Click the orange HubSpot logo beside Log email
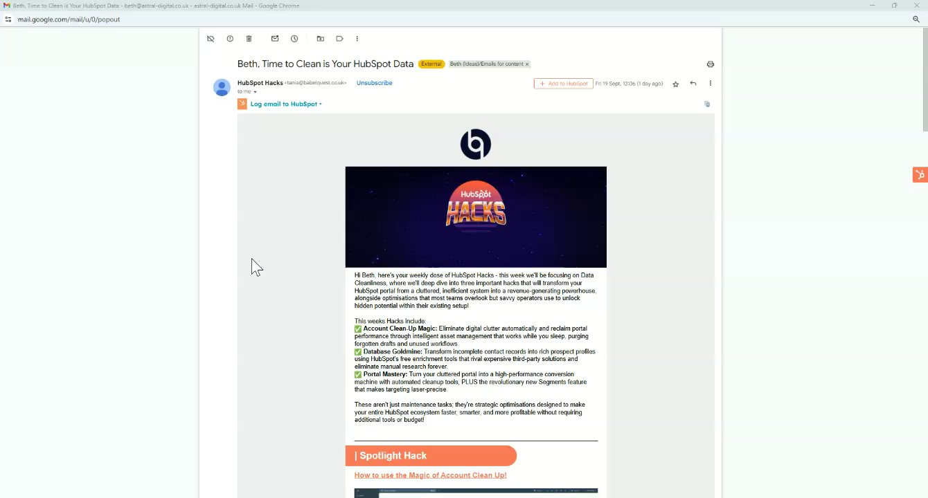This screenshot has width=928, height=498. coord(242,104)
